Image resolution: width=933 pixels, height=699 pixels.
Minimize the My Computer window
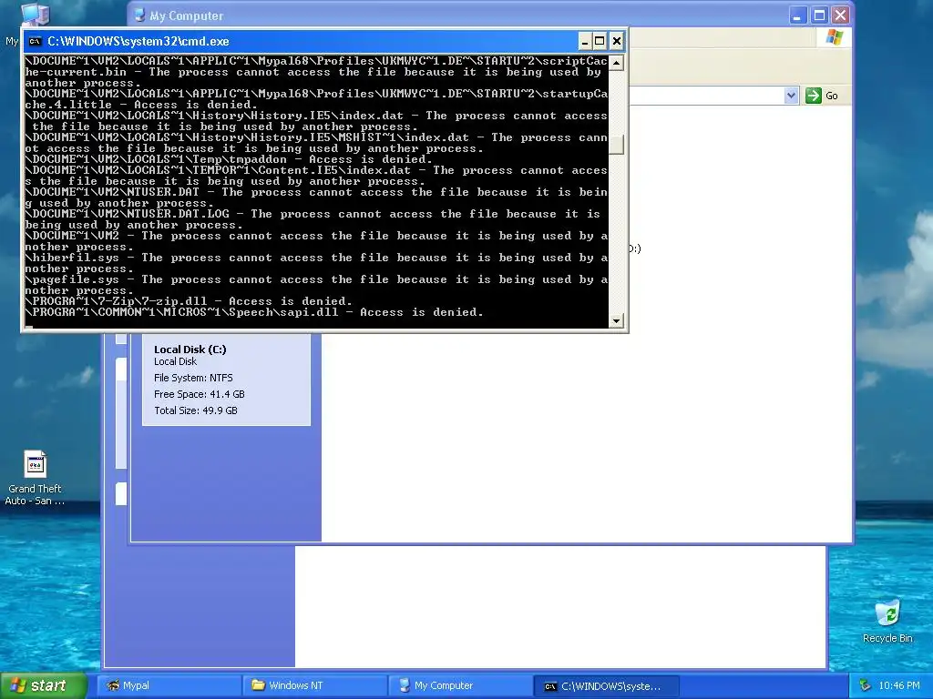[x=798, y=15]
